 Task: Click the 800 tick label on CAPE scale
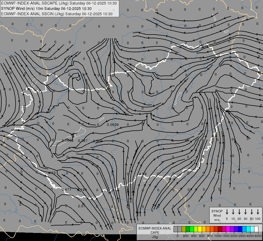[210, 236]
